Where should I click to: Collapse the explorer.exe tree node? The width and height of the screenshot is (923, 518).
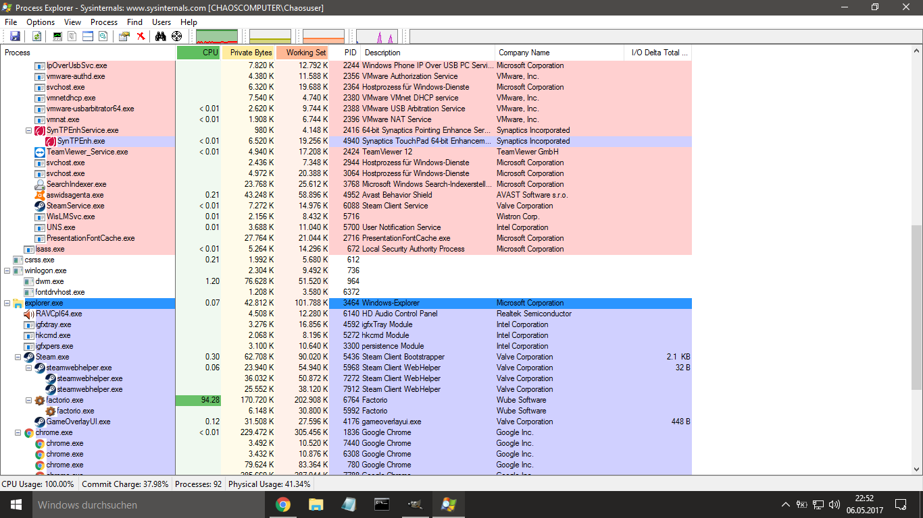click(7, 303)
